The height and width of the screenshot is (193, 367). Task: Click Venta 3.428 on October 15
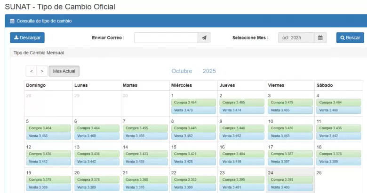[193, 162]
